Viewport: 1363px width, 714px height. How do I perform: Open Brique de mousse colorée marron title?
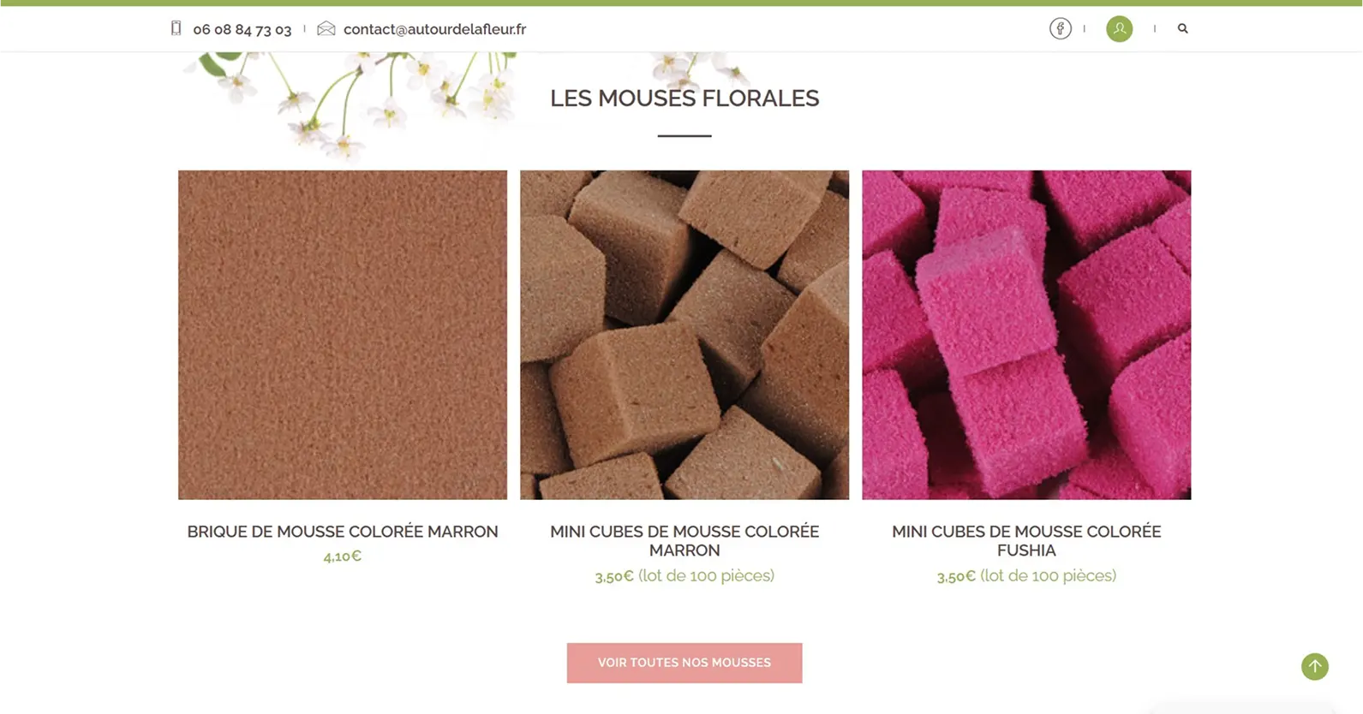(343, 532)
